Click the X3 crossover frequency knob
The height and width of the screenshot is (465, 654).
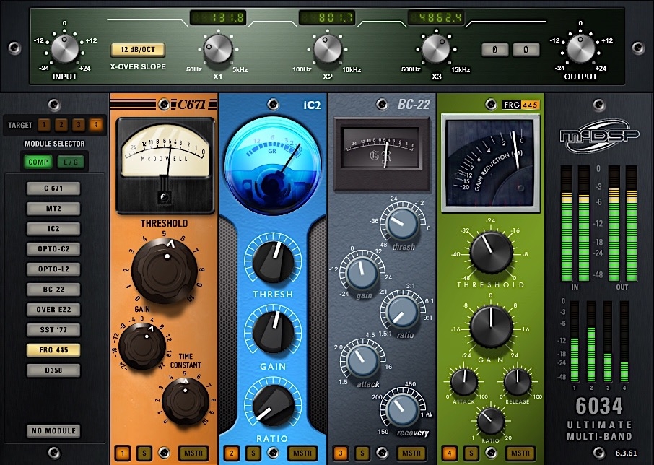436,49
